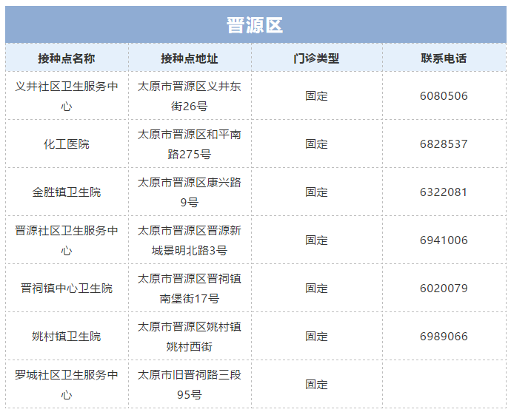Select the 接种点名称 column header

(67, 58)
